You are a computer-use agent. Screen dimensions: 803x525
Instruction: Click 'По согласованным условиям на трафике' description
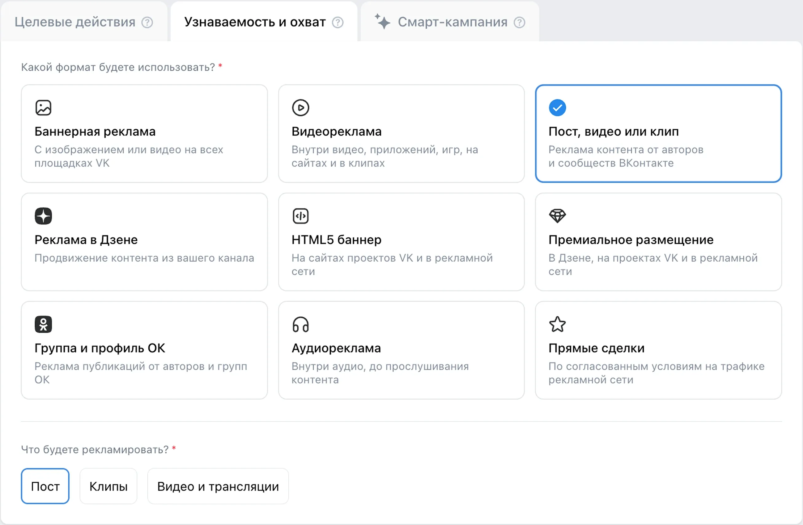coord(656,373)
